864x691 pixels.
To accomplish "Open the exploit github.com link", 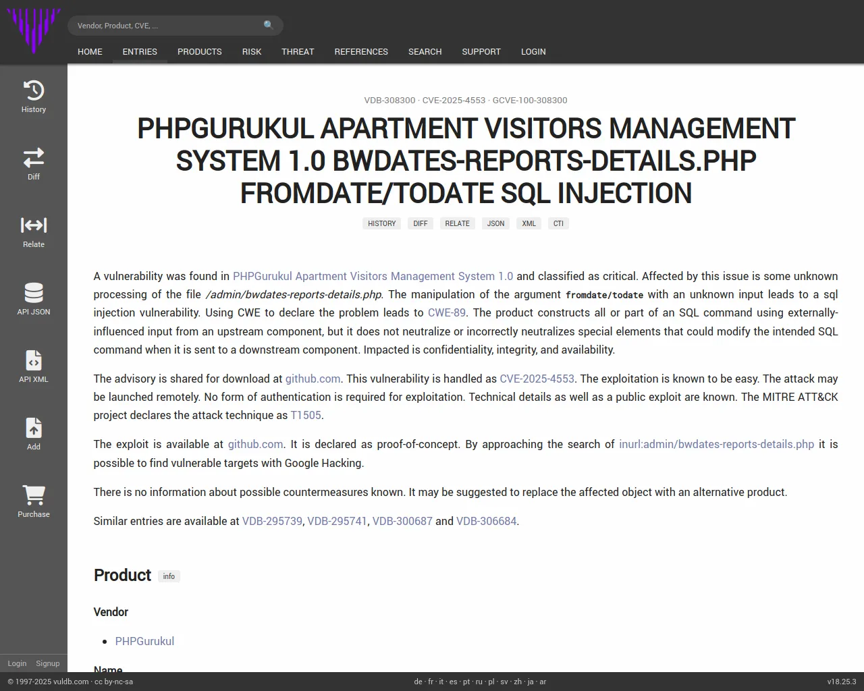I will (255, 444).
